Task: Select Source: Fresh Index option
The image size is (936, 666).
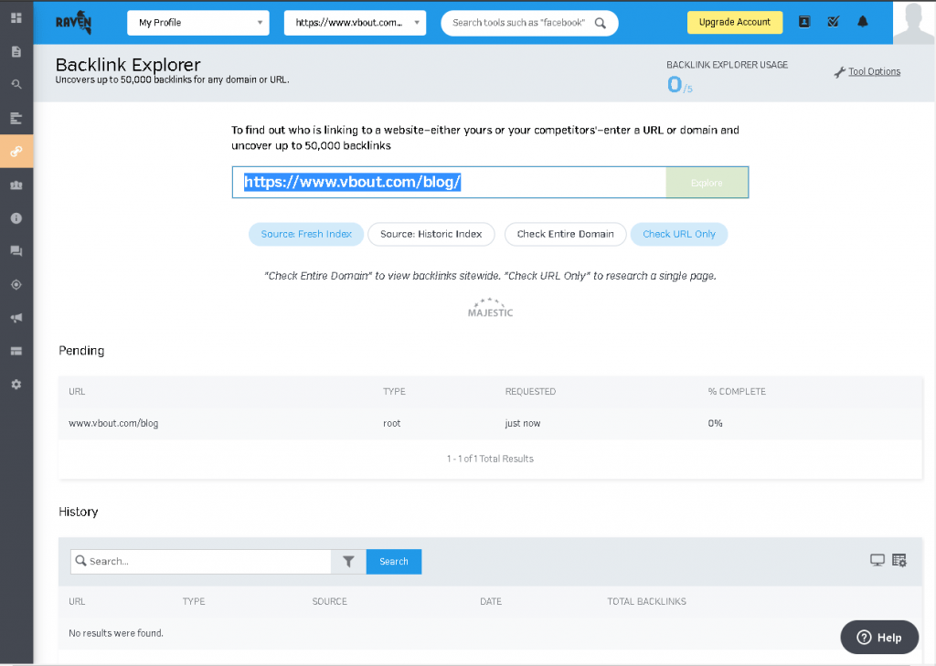Action: click(x=306, y=234)
